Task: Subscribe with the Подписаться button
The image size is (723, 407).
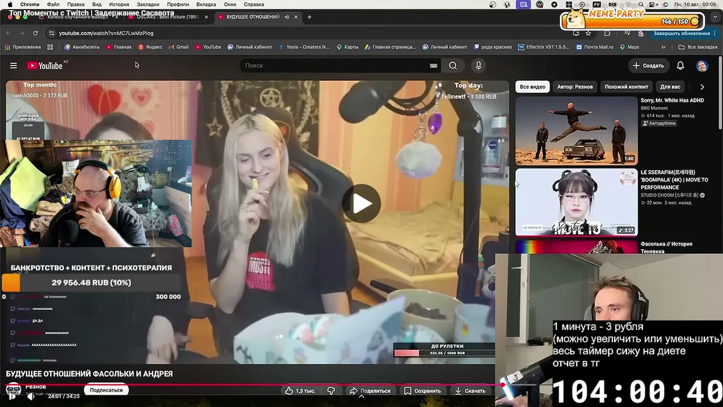Action: 106,390
